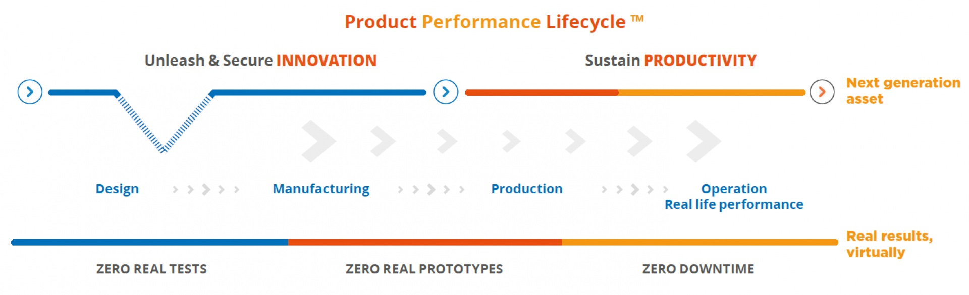Image resolution: width=969 pixels, height=295 pixels.
Task: Select the Operation stage label
Action: 734,189
